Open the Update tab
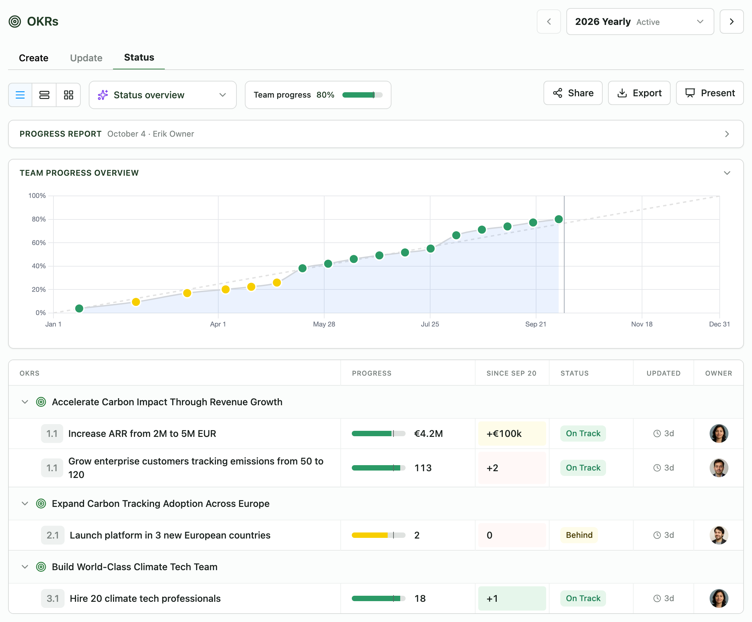 [86, 58]
